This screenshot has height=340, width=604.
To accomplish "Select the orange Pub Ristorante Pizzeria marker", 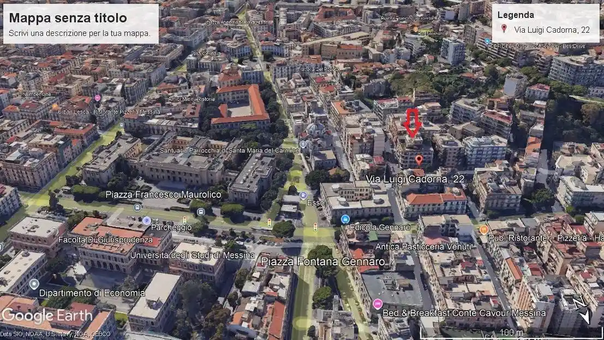I will point(484,229).
